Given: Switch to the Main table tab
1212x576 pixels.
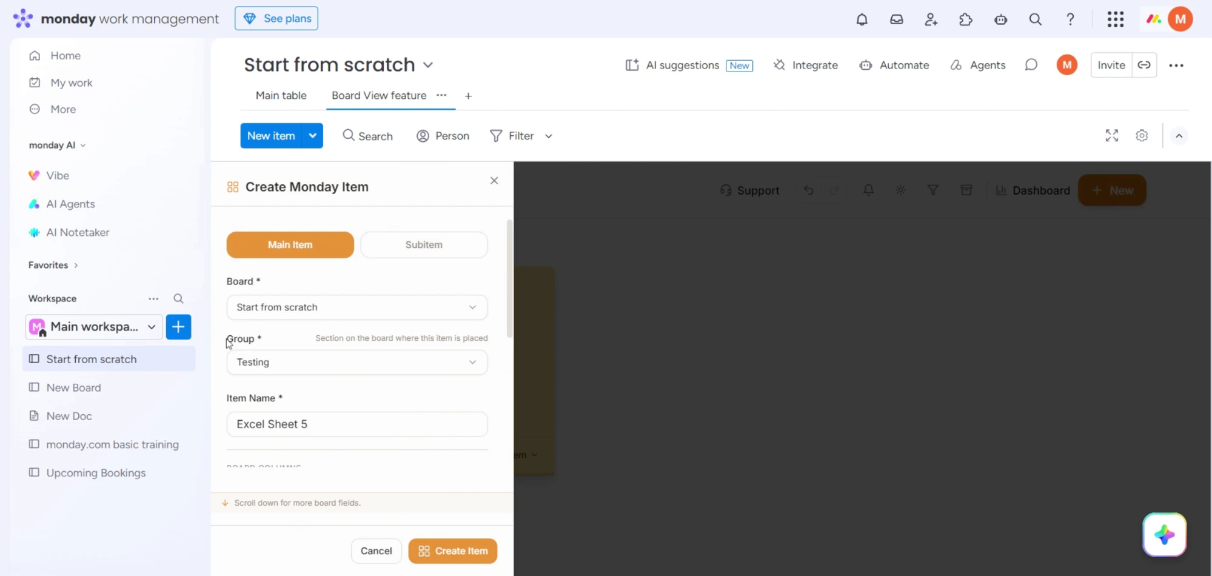Looking at the screenshot, I should tap(281, 95).
